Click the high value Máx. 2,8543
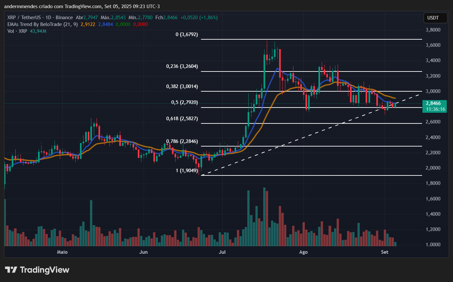 coord(113,17)
